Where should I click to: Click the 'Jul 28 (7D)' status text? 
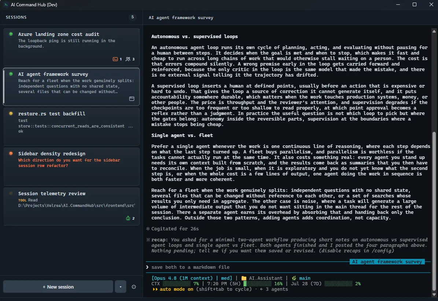[306, 284]
